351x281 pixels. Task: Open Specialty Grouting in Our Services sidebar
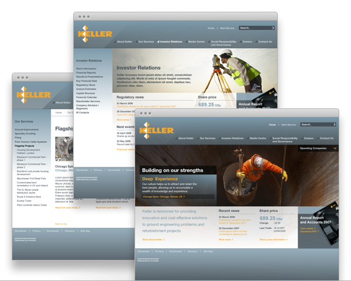pos(25,133)
